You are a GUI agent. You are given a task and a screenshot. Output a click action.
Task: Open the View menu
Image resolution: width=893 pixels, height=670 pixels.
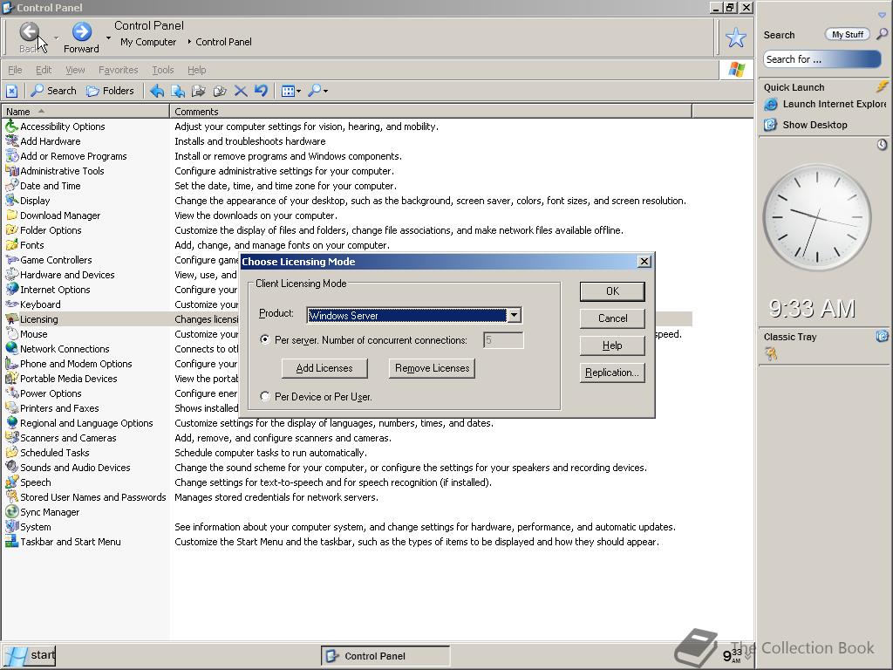(x=75, y=70)
